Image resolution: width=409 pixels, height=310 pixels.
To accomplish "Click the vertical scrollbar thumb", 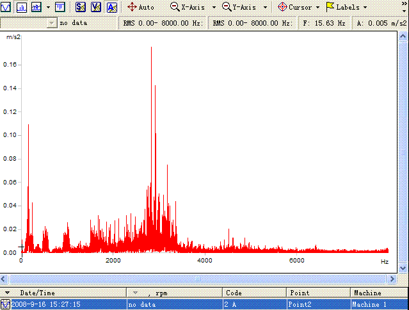I will coord(403,152).
